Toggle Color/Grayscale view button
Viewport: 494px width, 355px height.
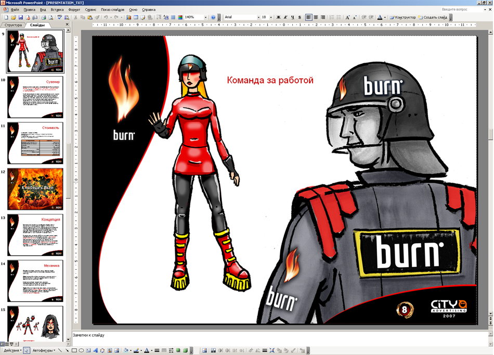click(x=180, y=17)
